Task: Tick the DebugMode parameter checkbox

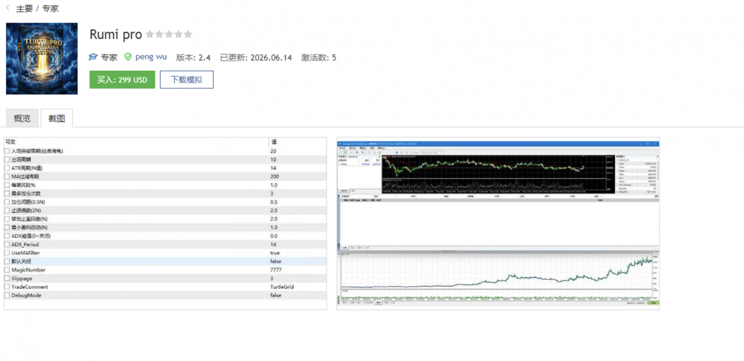Action: (7, 295)
